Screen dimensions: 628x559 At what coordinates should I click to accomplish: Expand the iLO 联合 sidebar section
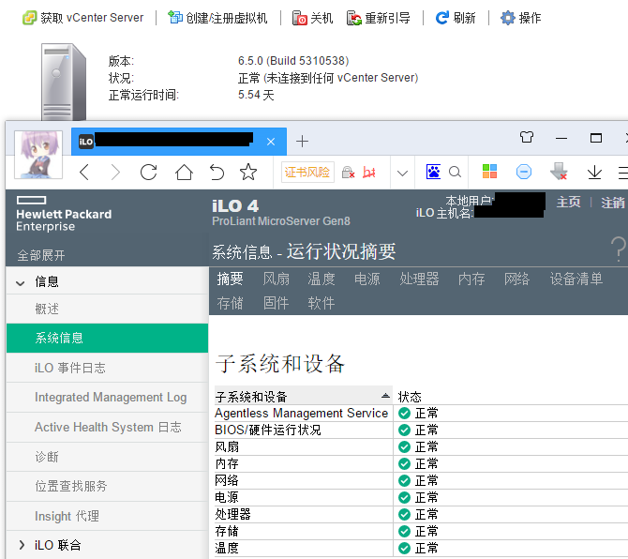(x=22, y=545)
